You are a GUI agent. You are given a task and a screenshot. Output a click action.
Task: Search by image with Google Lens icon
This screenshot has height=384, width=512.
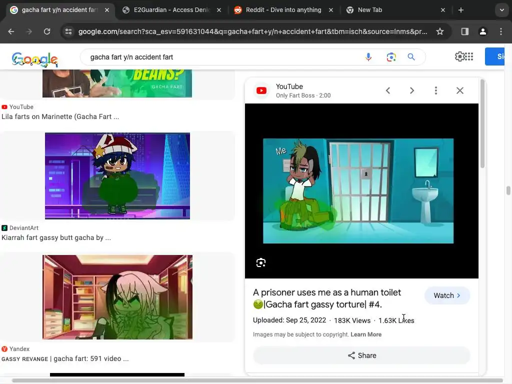pos(391,57)
